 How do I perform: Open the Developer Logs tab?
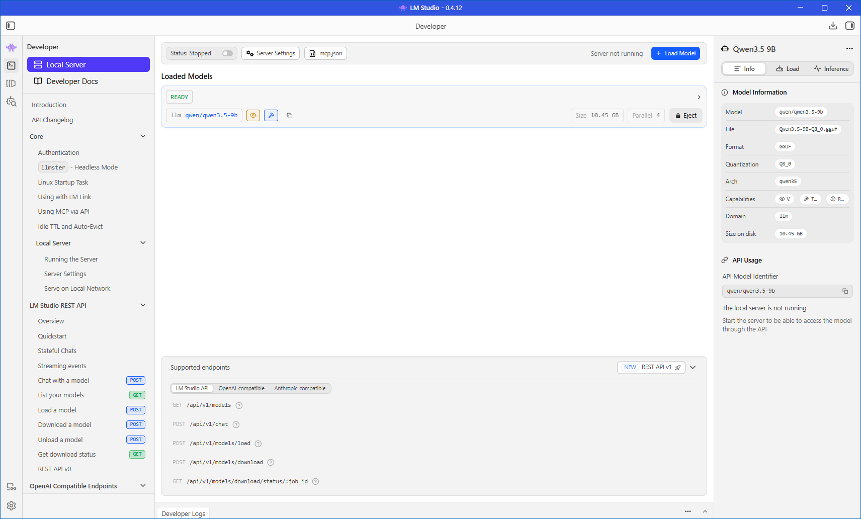tap(184, 513)
